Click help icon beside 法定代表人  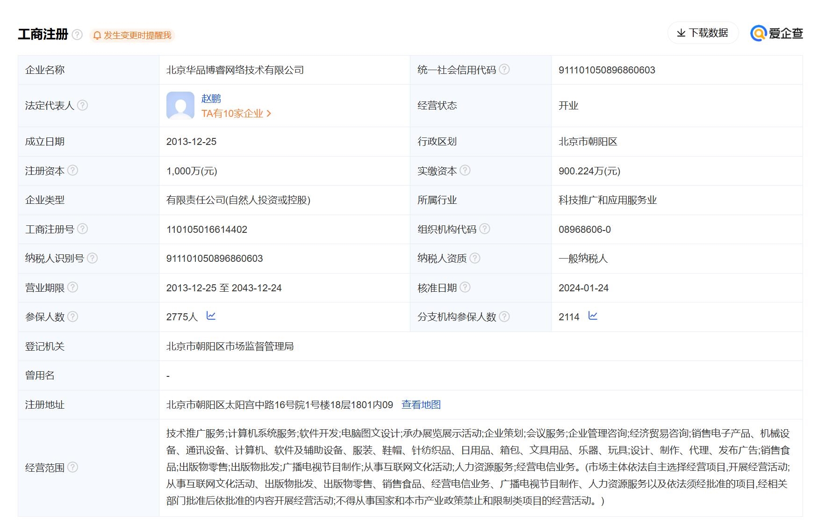[x=82, y=105]
